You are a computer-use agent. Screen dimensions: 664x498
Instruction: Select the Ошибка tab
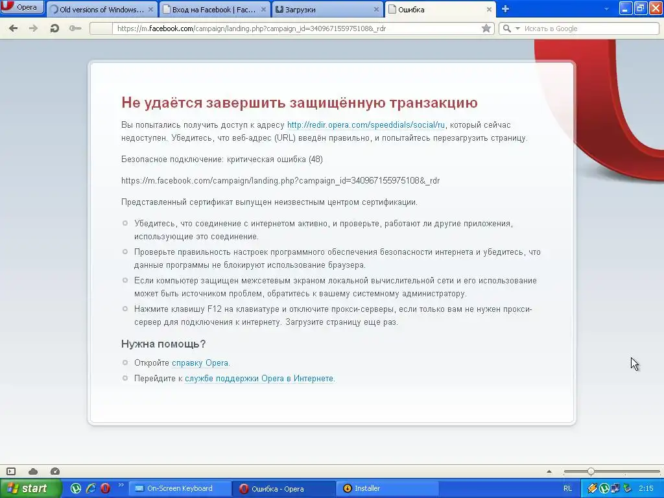[440, 9]
